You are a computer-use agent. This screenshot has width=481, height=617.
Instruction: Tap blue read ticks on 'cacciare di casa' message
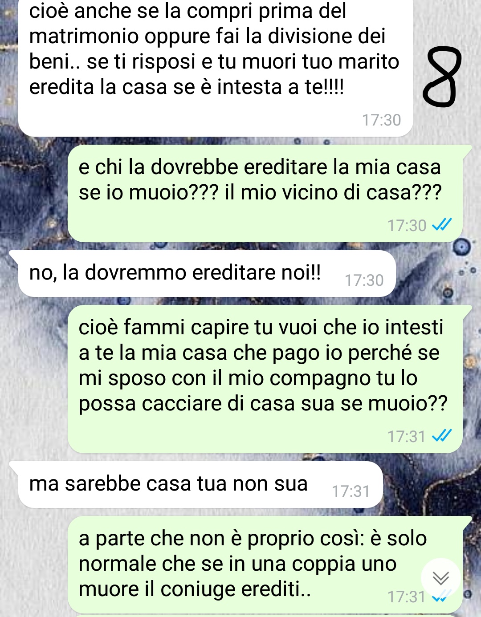[x=442, y=435]
